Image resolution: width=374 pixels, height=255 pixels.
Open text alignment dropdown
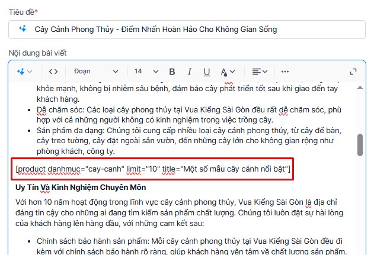click(x=260, y=72)
